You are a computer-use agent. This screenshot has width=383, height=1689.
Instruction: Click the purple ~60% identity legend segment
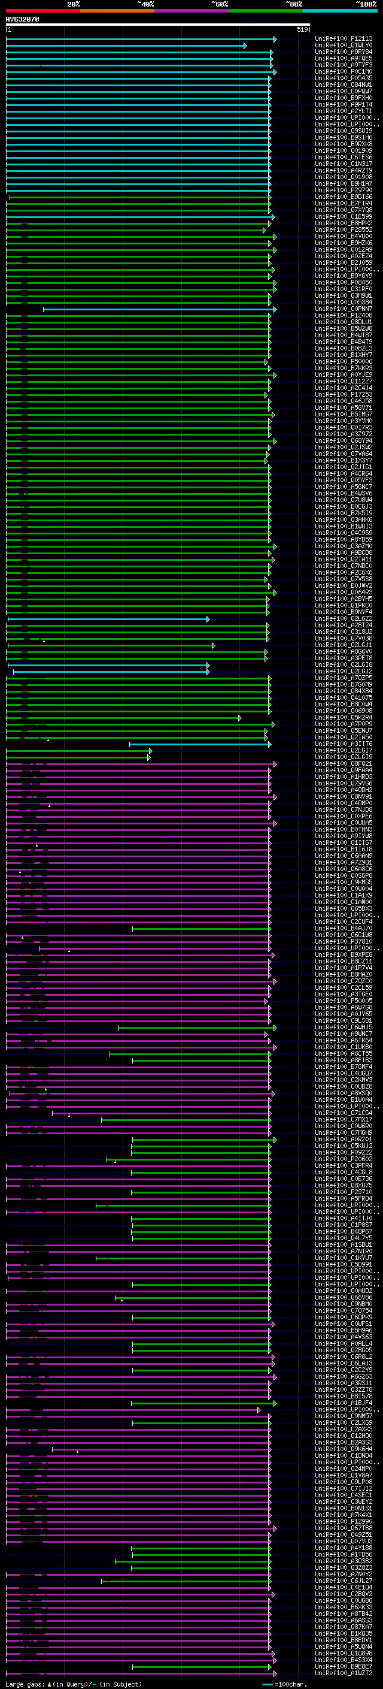[191, 11]
